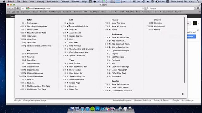Open Spotlight search in the menu bar
The image size is (202, 113).
coord(198,2)
